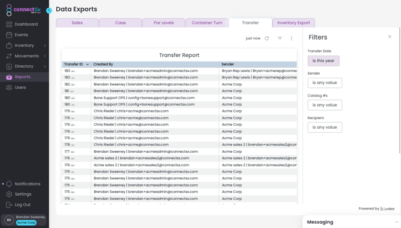Open the three-dot dashboard actions menu
Screen dimensions: 401x228
[x=291, y=38]
